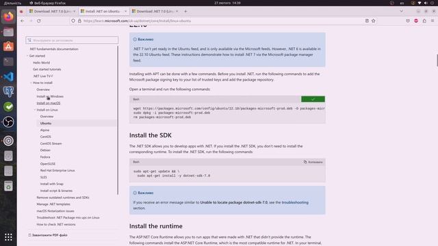Click the green copied checkmark button
Screen dimensions: 438x246
(313, 99)
